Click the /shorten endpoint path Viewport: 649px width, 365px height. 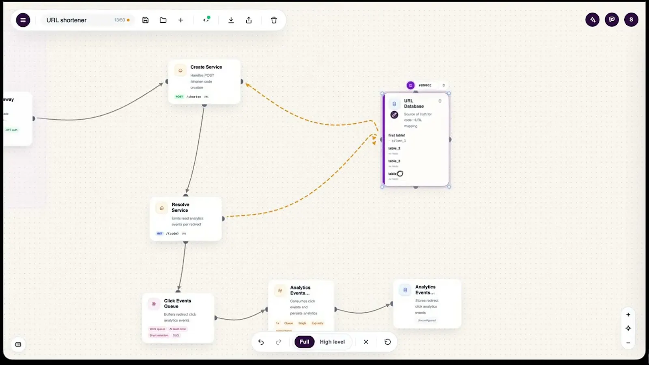[x=194, y=97]
